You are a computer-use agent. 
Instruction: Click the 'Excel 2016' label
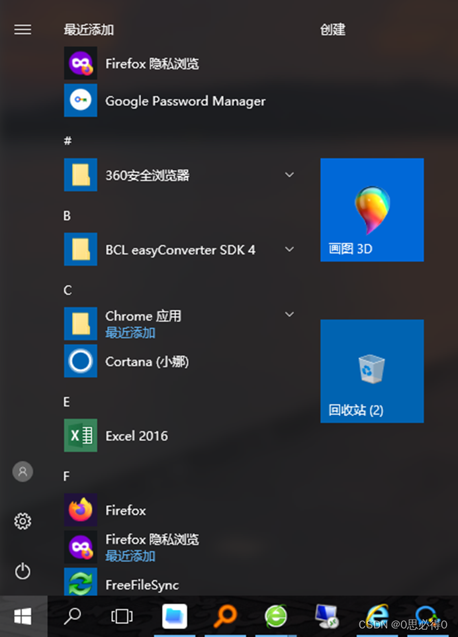(x=136, y=436)
